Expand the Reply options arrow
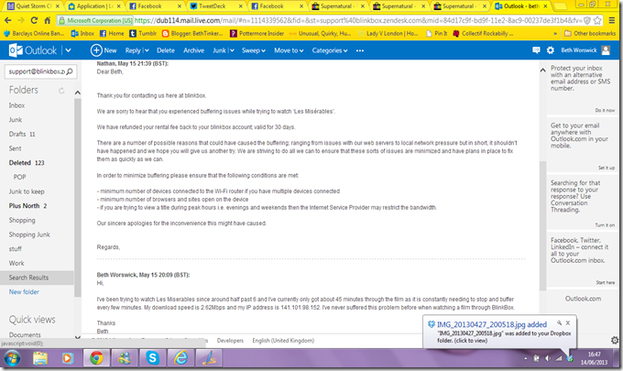Screen dimensions: 623x371 [147, 50]
